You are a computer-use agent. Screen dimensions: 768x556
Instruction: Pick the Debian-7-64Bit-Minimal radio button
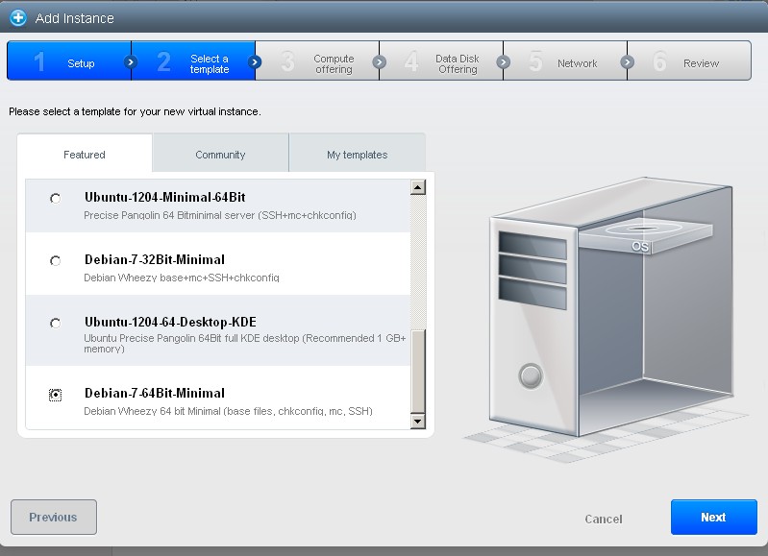[56, 395]
